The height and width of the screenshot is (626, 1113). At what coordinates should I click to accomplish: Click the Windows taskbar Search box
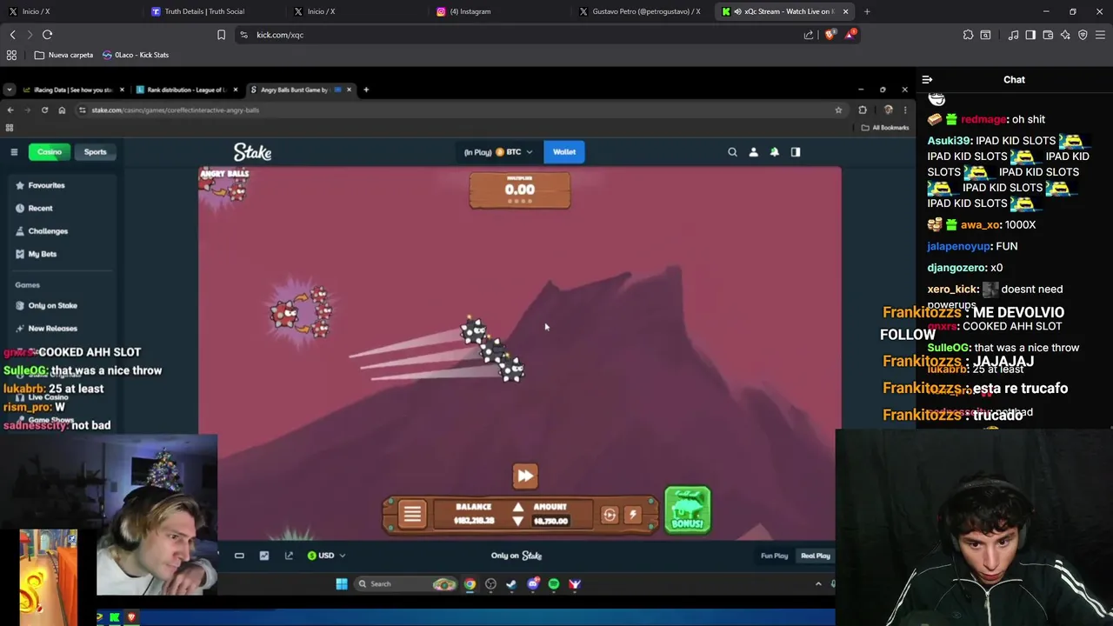[x=406, y=584]
